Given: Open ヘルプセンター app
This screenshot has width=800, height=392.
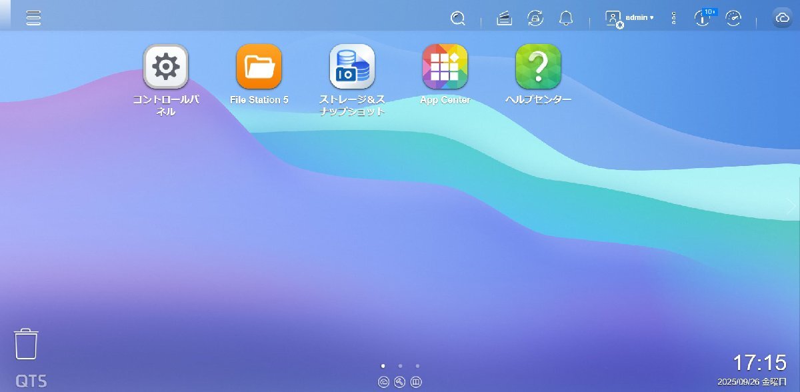Looking at the screenshot, I should click(538, 67).
